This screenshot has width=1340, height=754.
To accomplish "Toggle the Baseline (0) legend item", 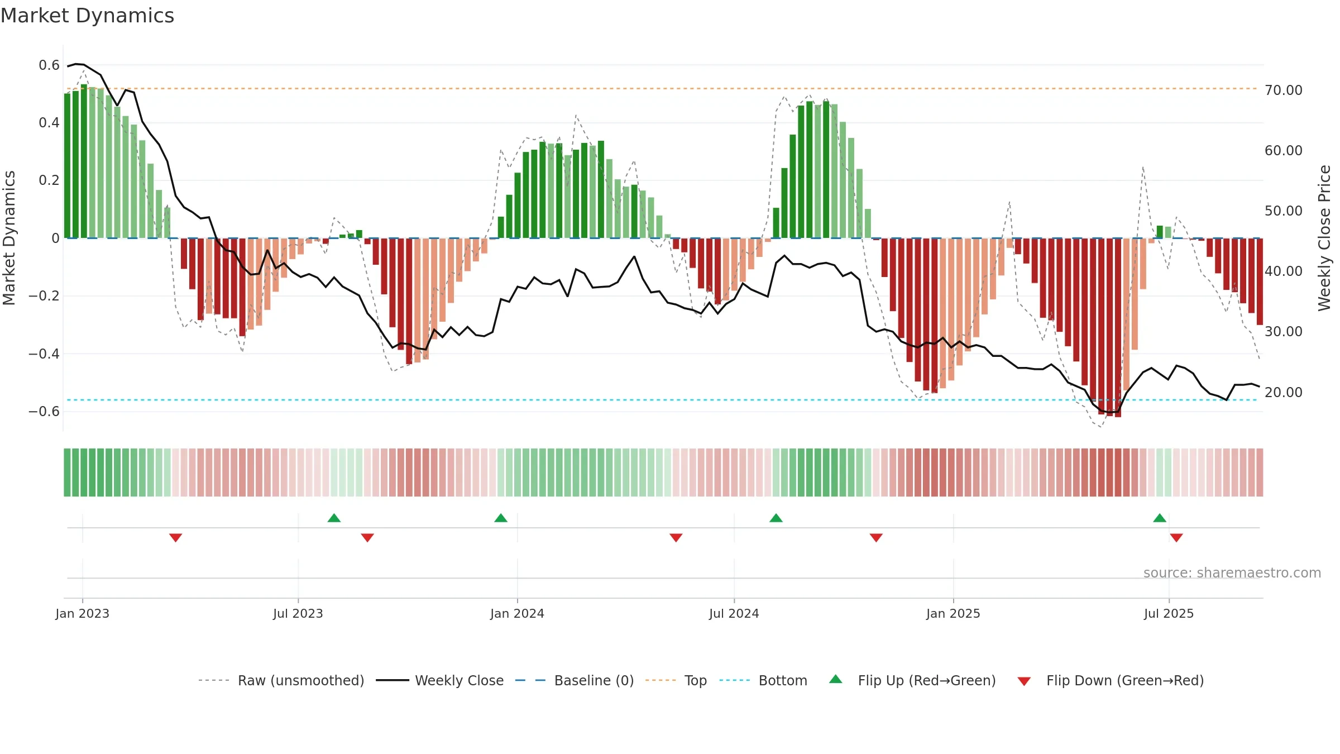I will point(574,680).
